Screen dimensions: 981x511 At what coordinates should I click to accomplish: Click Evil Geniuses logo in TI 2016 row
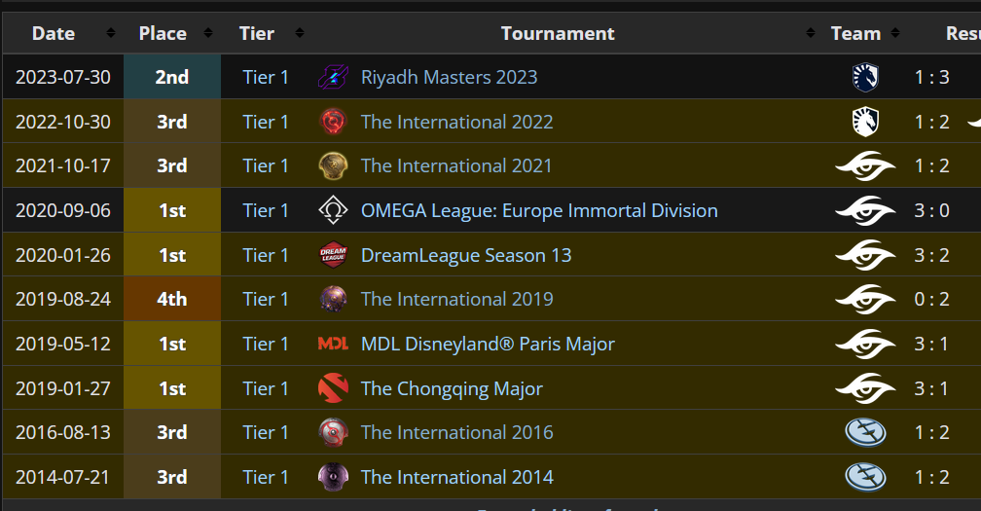864,432
